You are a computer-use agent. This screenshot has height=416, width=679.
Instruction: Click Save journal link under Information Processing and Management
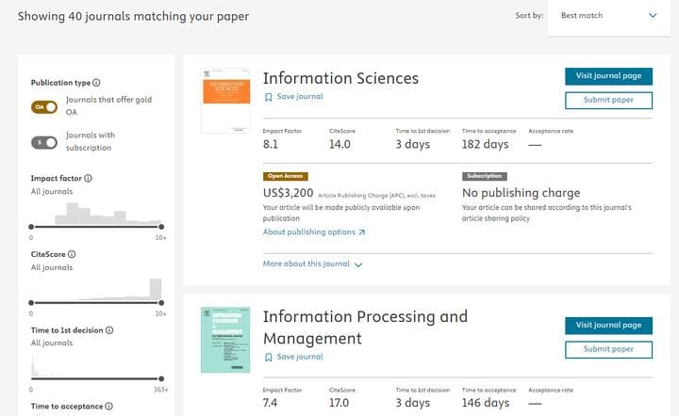pyautogui.click(x=300, y=357)
